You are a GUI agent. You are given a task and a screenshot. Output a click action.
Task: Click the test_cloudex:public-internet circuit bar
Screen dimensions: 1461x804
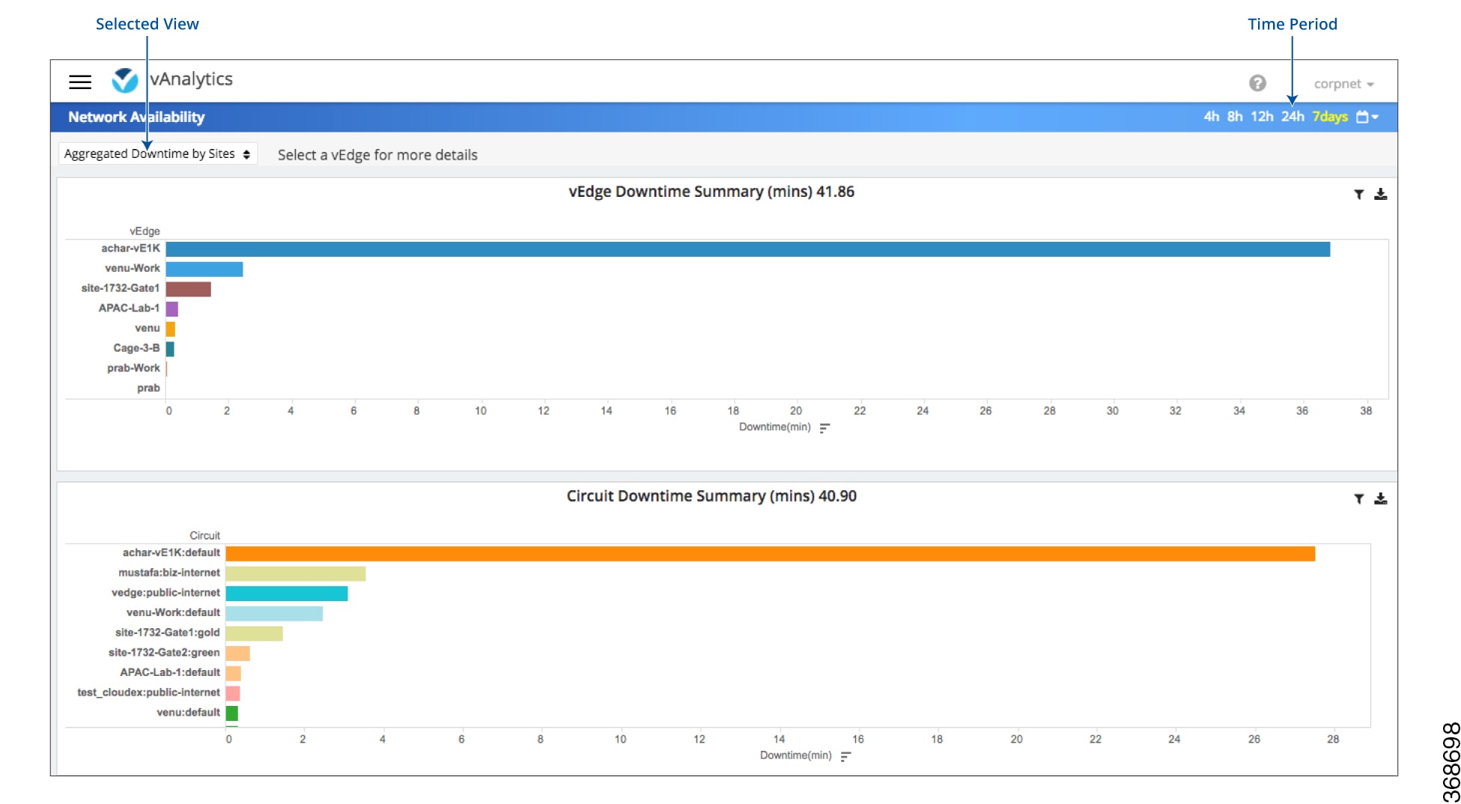(x=233, y=693)
